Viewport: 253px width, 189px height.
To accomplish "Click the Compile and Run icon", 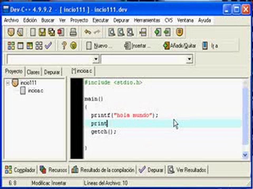I will (30, 46).
